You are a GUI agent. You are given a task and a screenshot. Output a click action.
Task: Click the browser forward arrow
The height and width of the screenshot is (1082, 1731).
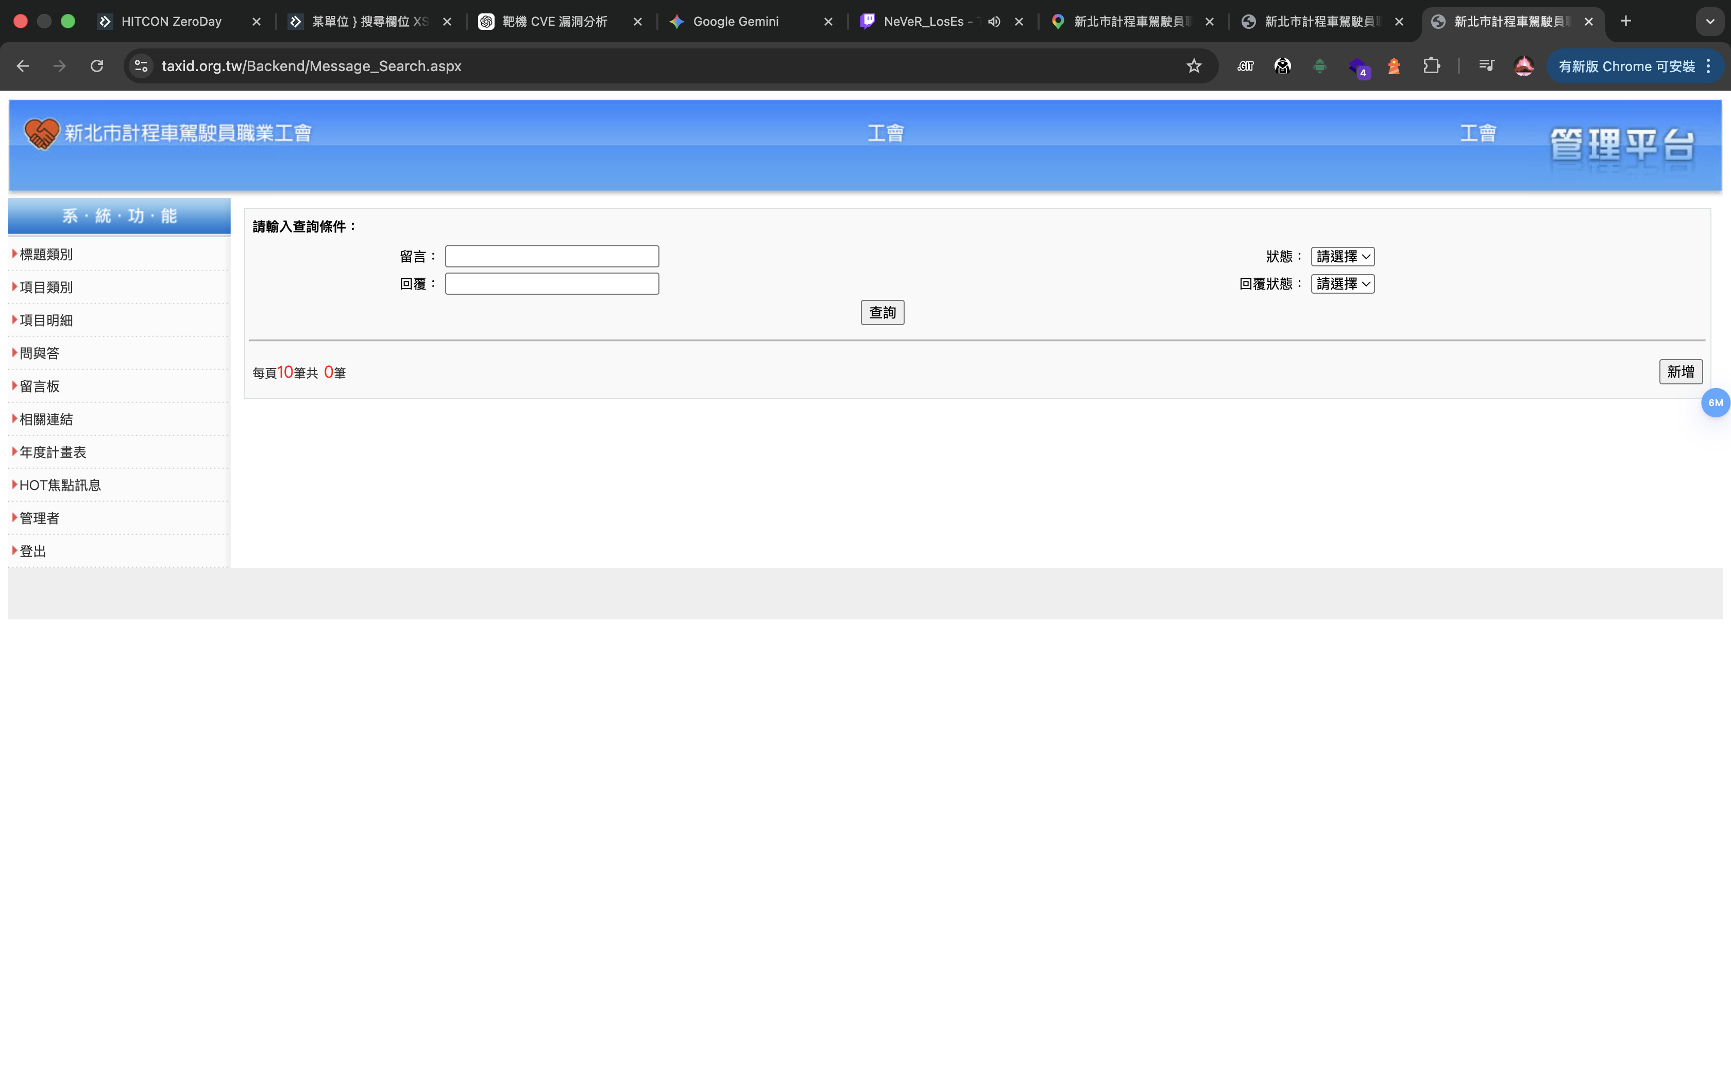(x=60, y=66)
